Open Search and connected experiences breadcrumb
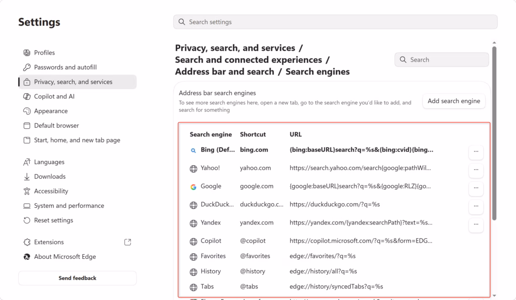 point(248,60)
